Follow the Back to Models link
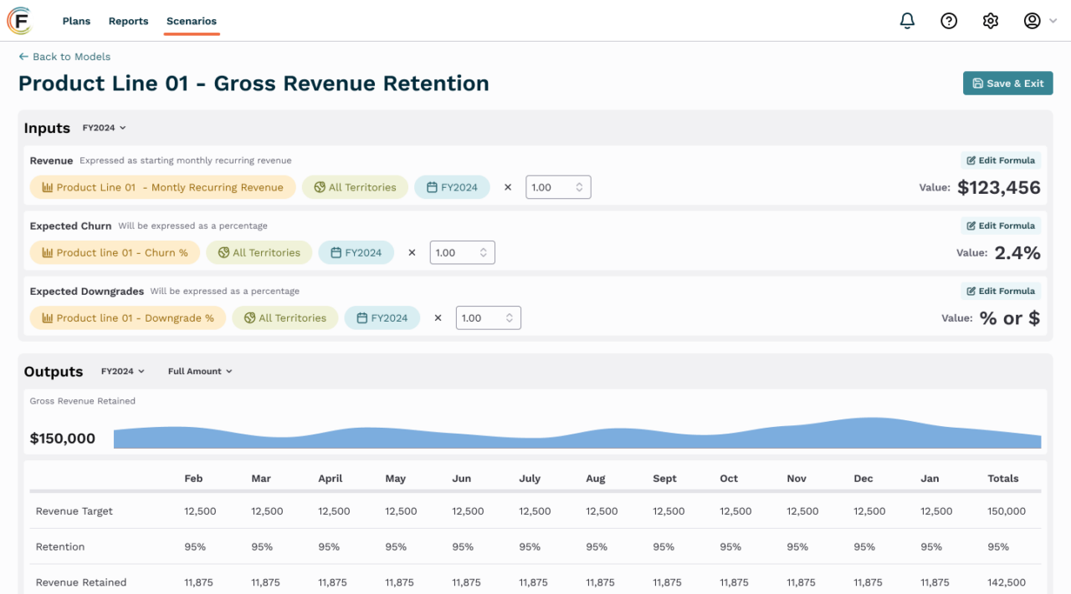The width and height of the screenshot is (1071, 594). [x=64, y=56]
